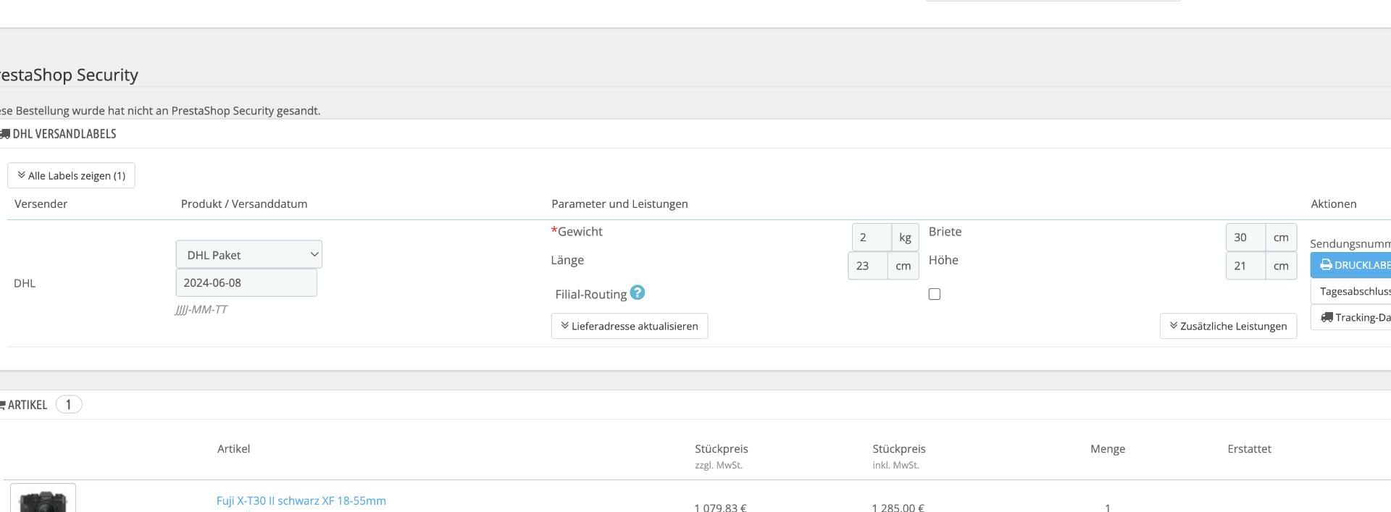Click the Filial-Routing help question icon
1391x512 pixels.
pos(637,293)
